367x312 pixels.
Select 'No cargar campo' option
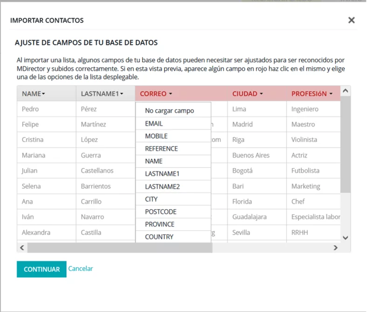click(x=173, y=110)
